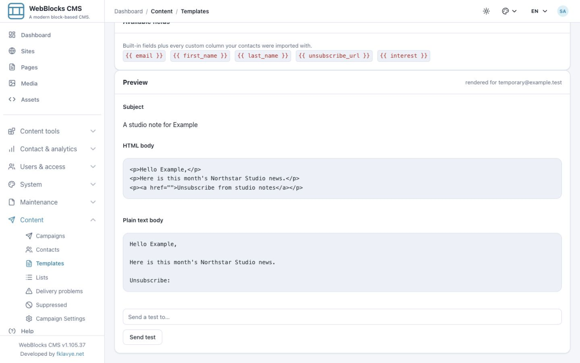Click the {{ first_name }} field tag
The image size is (580, 363).
coord(200,56)
